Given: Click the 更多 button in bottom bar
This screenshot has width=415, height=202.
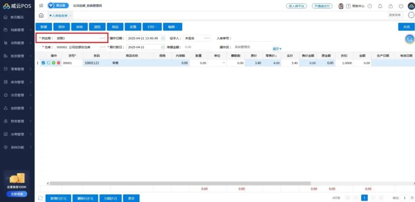Looking at the screenshot, I should (131, 198).
